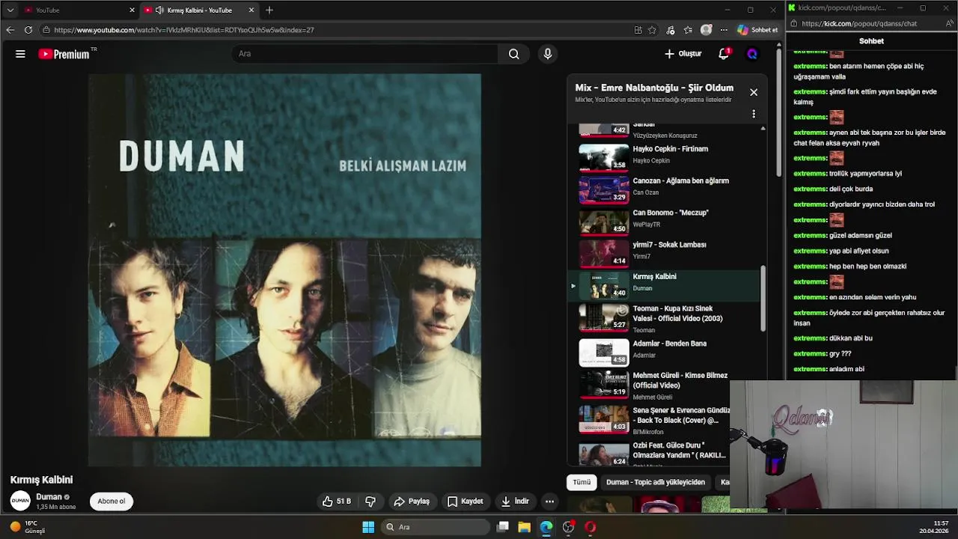
Task: Click the YouTube page vertical scrollbar
Action: coord(779,112)
